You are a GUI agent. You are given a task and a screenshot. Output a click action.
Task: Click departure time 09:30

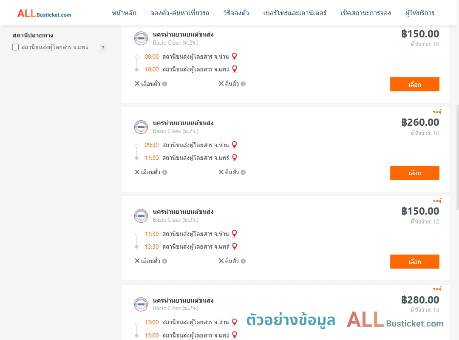(152, 145)
